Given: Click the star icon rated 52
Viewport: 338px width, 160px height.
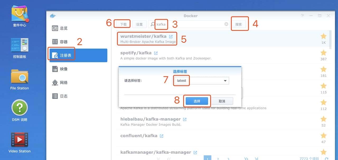Looking at the screenshot, I should (x=323, y=119).
